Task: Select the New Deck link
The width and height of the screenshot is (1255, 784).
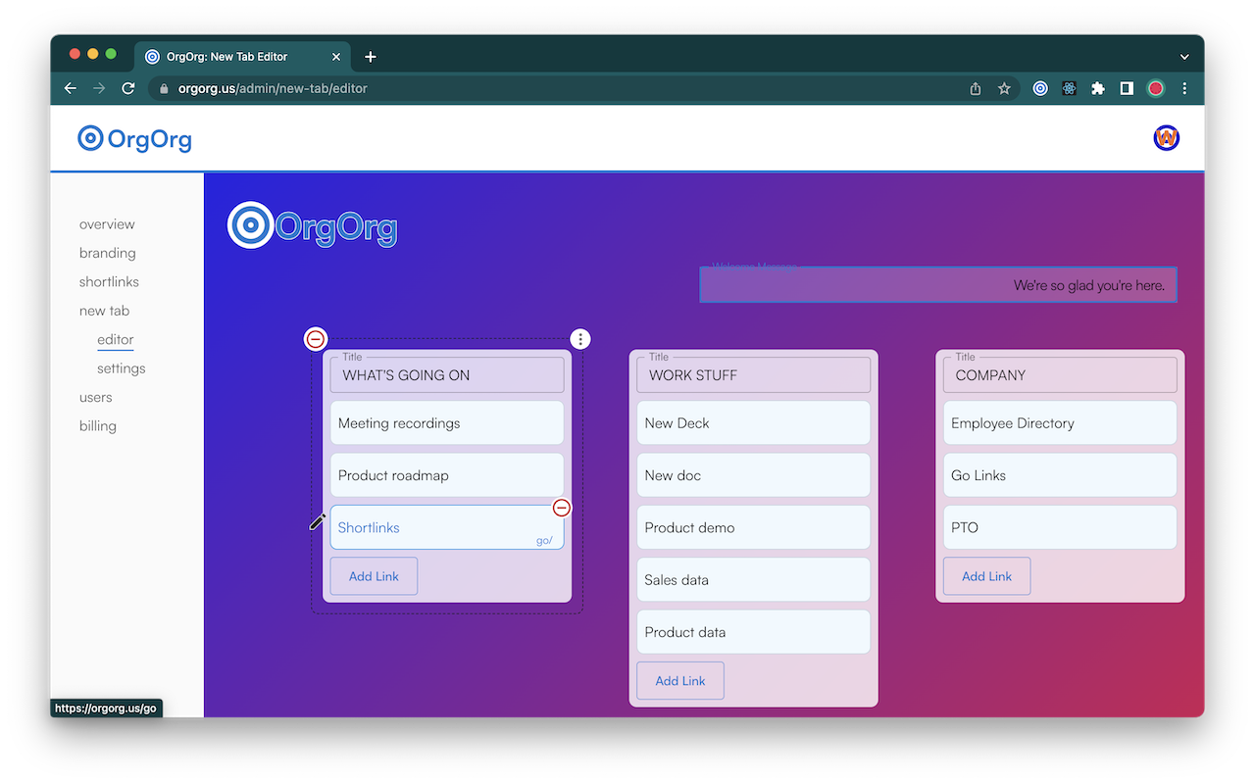Action: (x=754, y=423)
